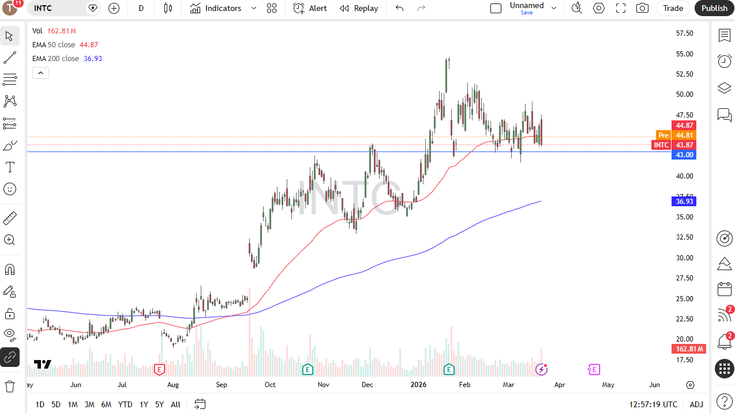Open the chats panel
Image resolution: width=735 pixels, height=413 pixels.
click(725, 115)
